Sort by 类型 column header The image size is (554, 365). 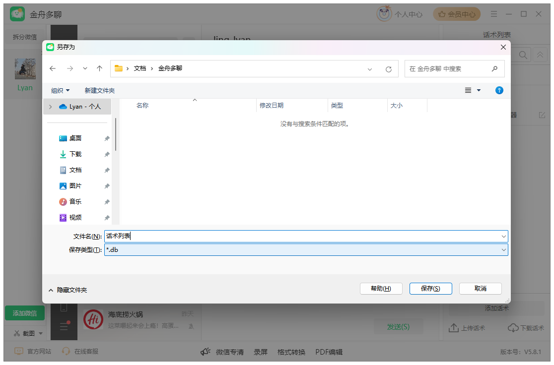coord(337,106)
